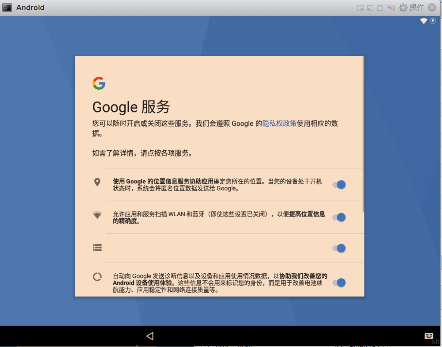Close the Android console window
The height and width of the screenshot is (347, 442).
click(432, 7)
